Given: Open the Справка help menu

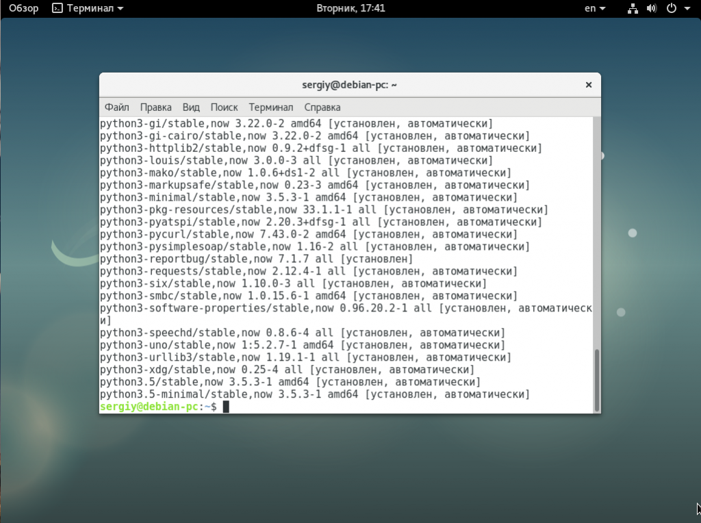Looking at the screenshot, I should [x=322, y=107].
